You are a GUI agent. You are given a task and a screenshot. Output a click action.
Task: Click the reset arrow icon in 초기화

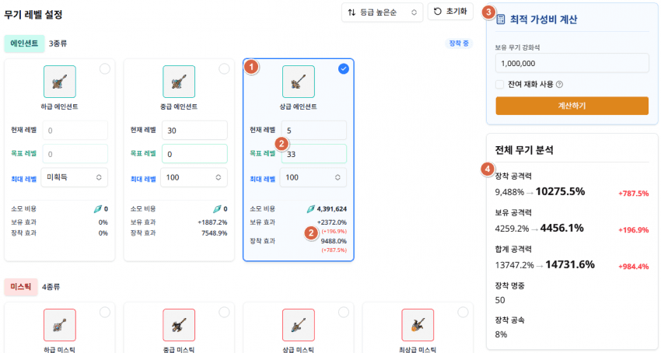pos(438,12)
